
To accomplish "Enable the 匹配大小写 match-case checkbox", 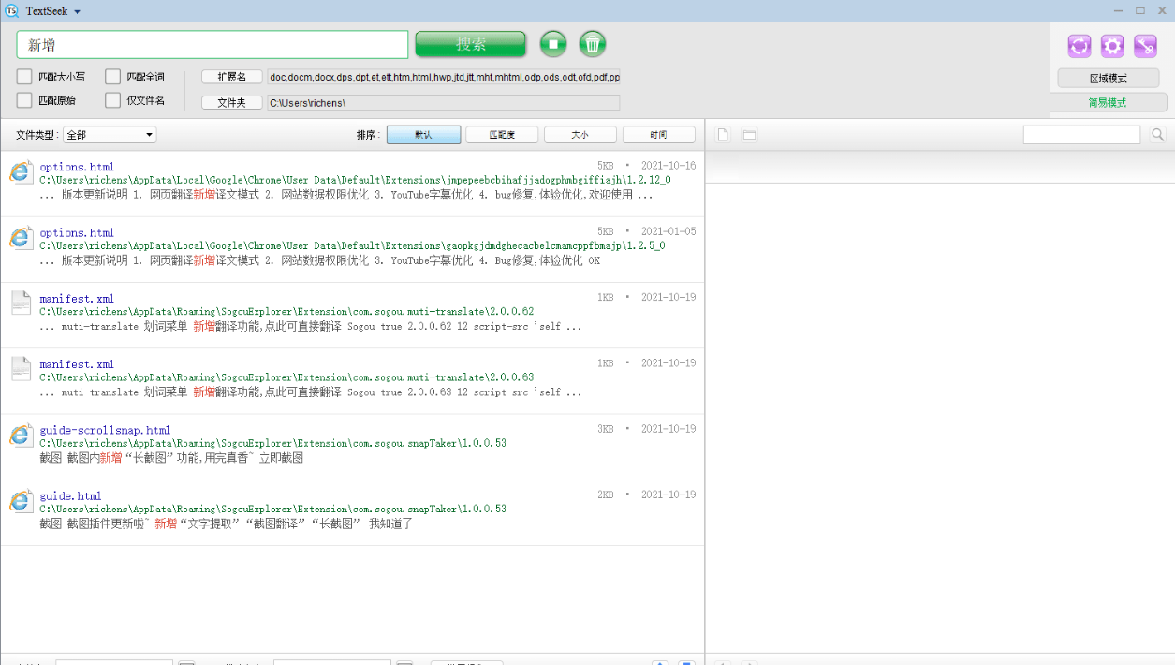I will point(22,77).
